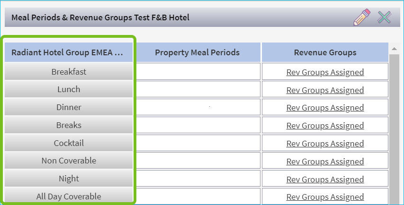The height and width of the screenshot is (205, 404).
Task: Click the Property Meal Periods column header
Action: 197,52
